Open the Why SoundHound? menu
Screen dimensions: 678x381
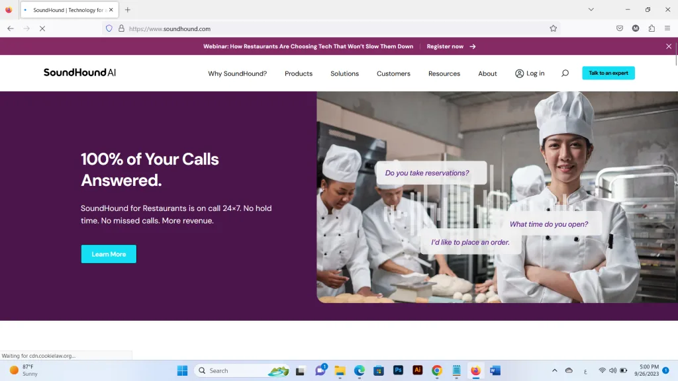[238, 73]
